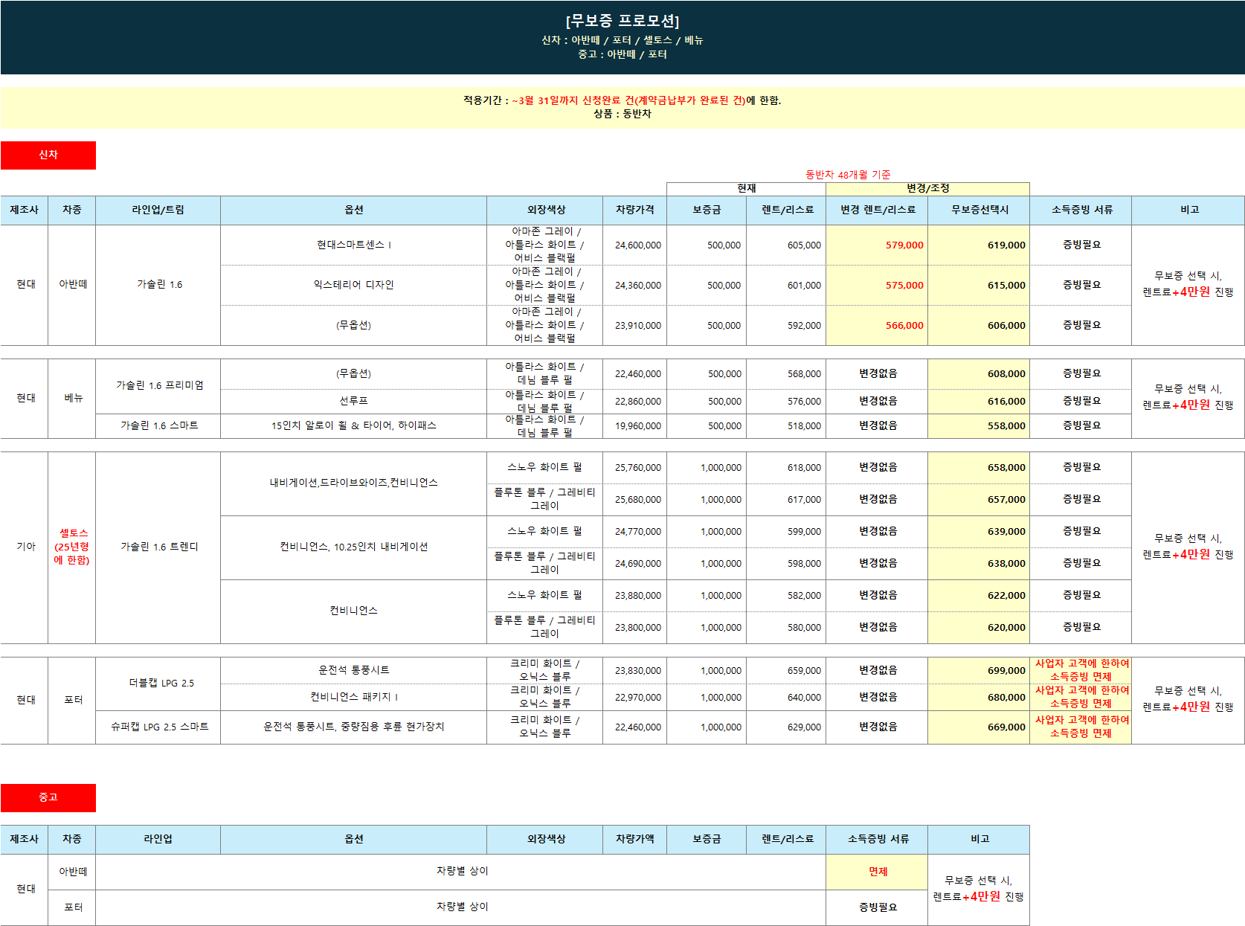Select the 변경/조정 group header cell
Screen dimensions: 1245x926
click(927, 189)
